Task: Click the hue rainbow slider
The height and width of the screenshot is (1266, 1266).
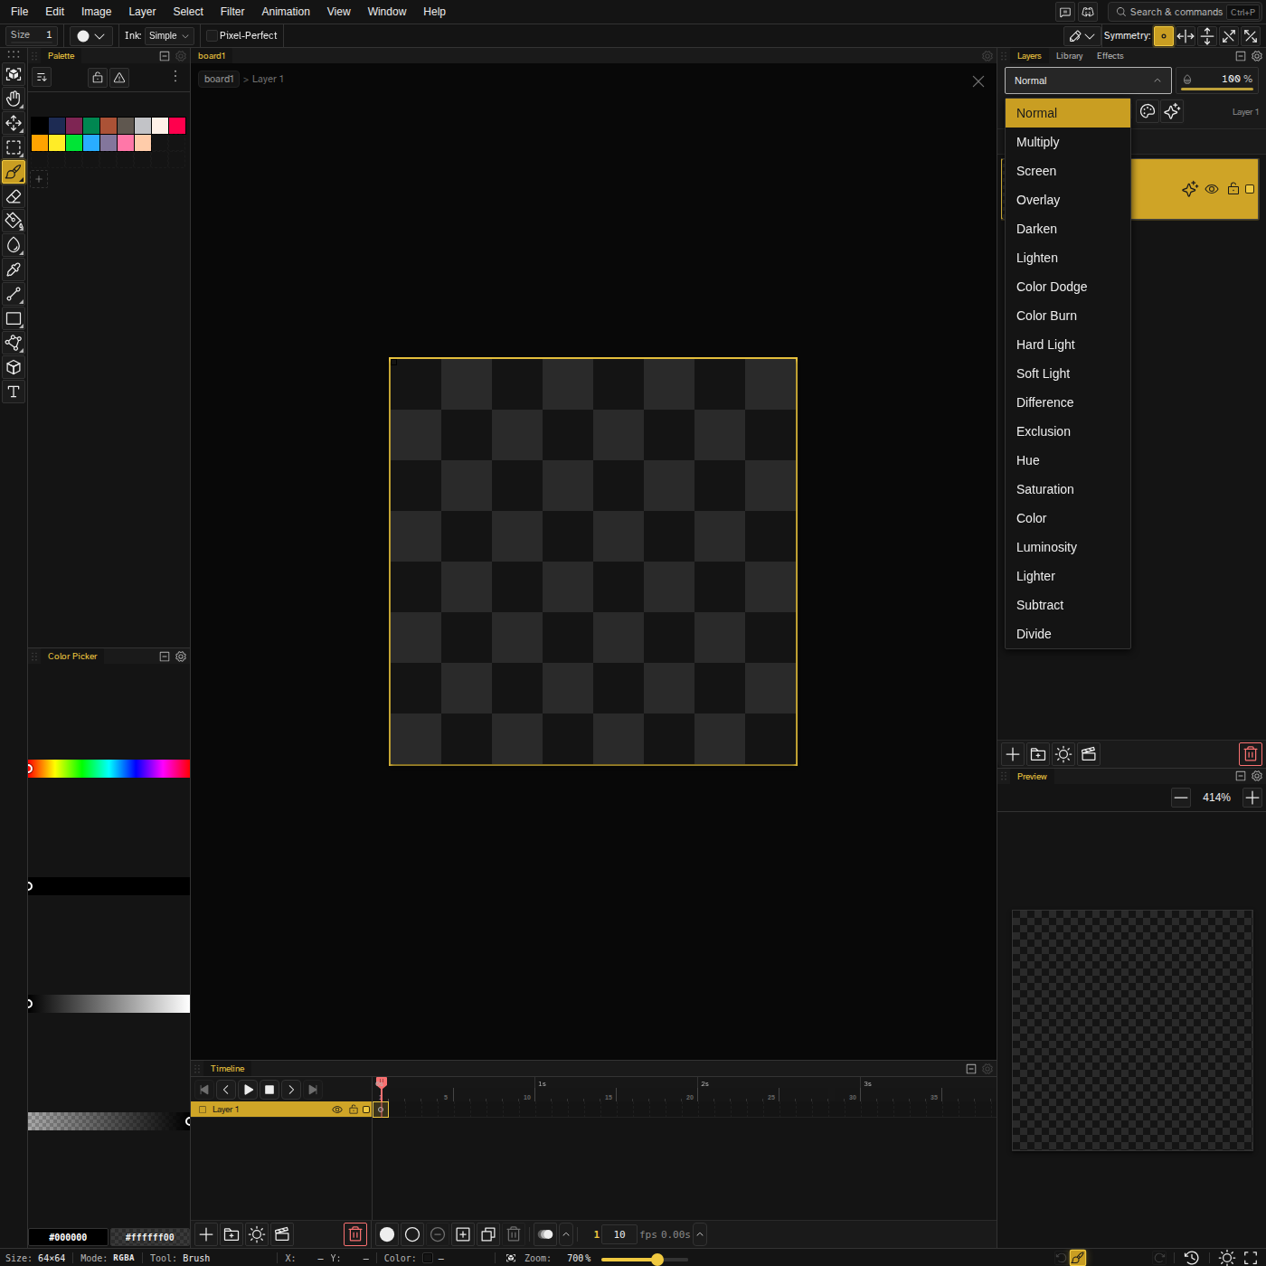Action: tap(109, 769)
